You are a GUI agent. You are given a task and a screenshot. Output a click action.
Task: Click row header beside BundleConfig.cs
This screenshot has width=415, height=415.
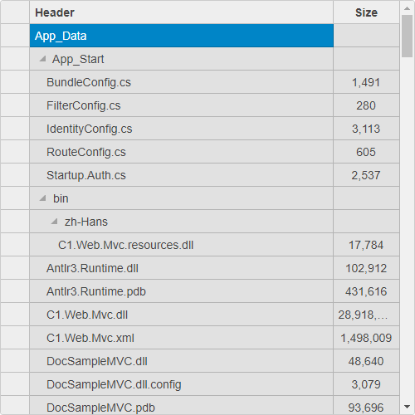[15, 82]
